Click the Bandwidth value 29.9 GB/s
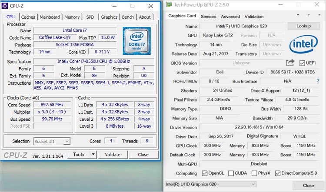This screenshot has width=326, height=192. click(297, 118)
